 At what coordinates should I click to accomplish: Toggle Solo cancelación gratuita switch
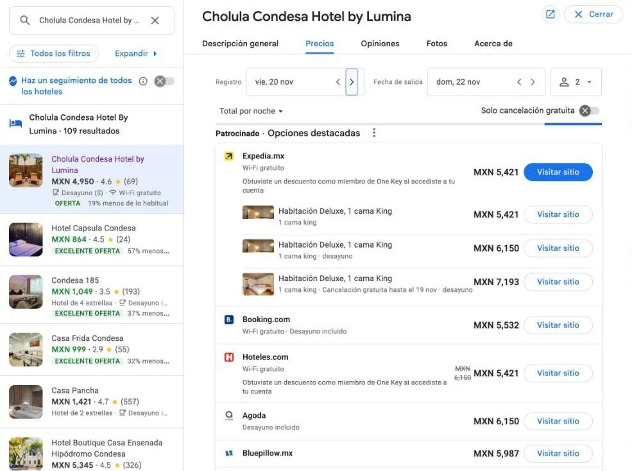(589, 110)
